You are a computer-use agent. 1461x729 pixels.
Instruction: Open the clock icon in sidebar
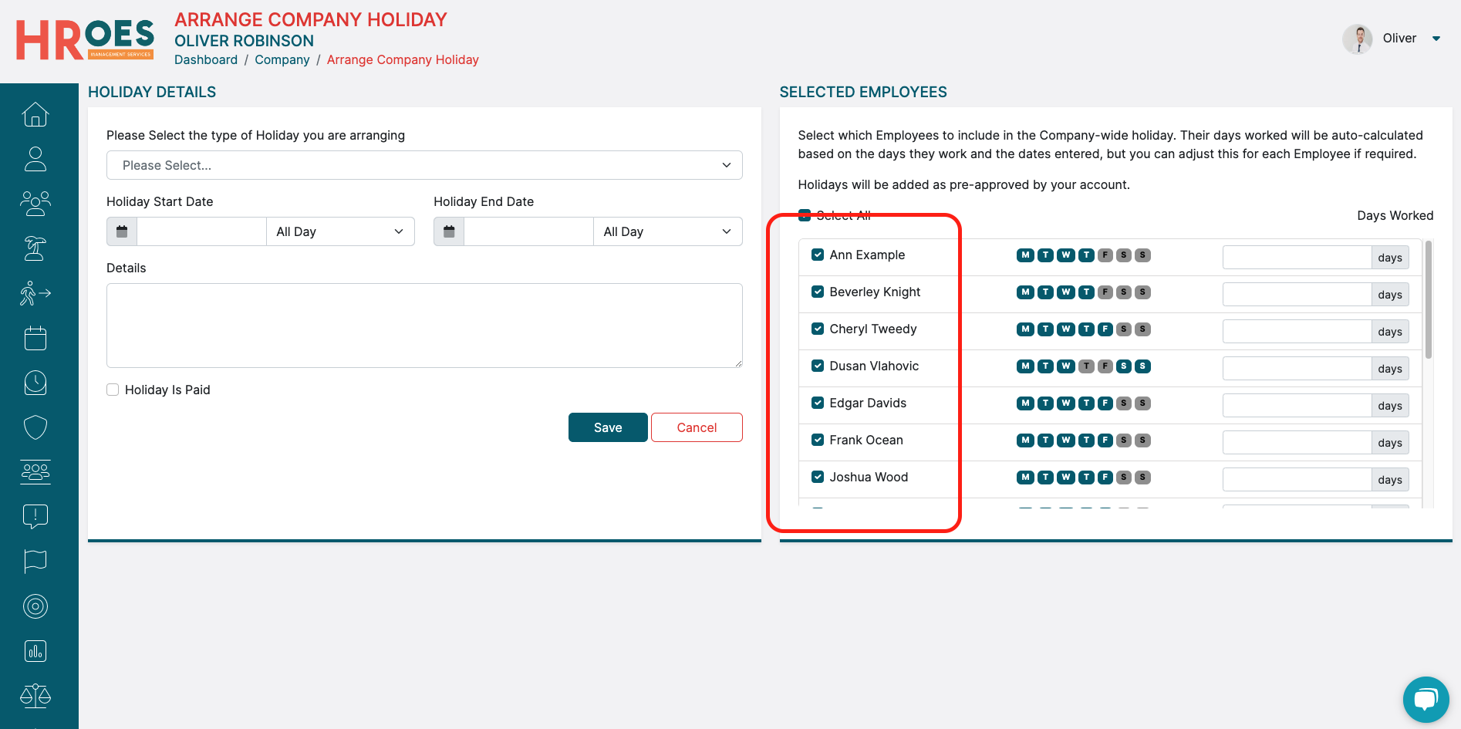(35, 383)
